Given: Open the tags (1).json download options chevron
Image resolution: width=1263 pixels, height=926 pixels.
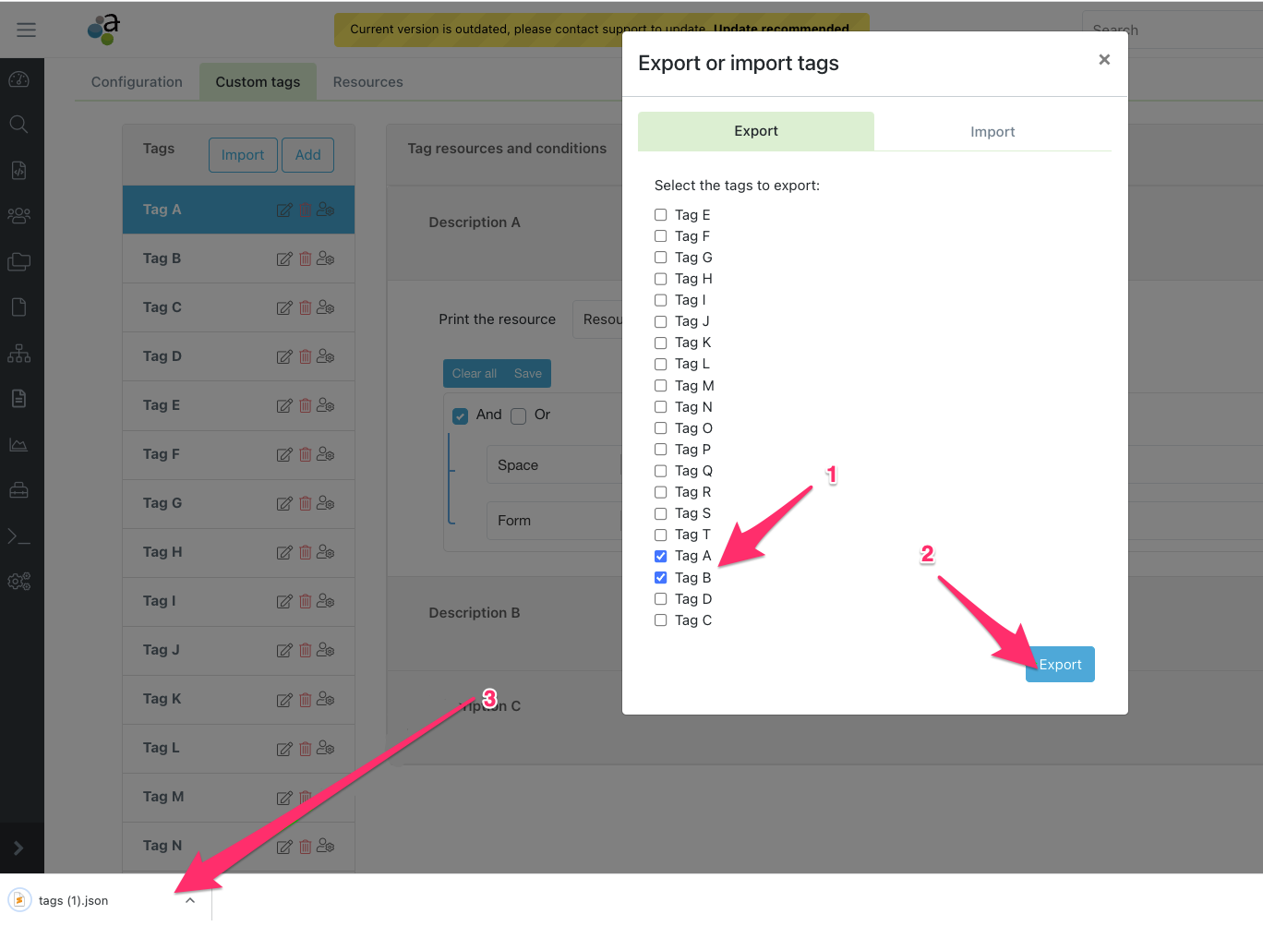Looking at the screenshot, I should pos(190,901).
